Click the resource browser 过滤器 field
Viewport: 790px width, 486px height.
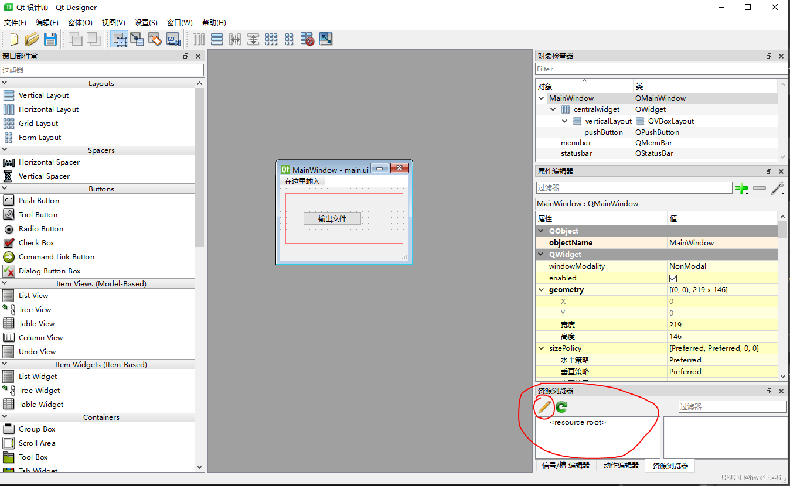[x=733, y=406]
